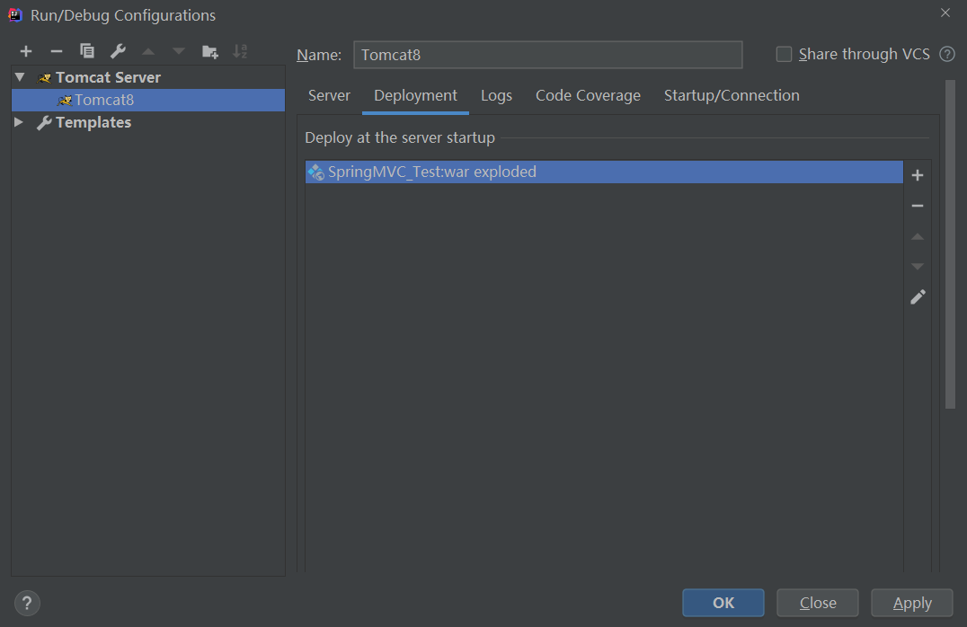Screen dimensions: 967x627
Task: Enable Share through VCS checkbox
Action: click(x=785, y=55)
